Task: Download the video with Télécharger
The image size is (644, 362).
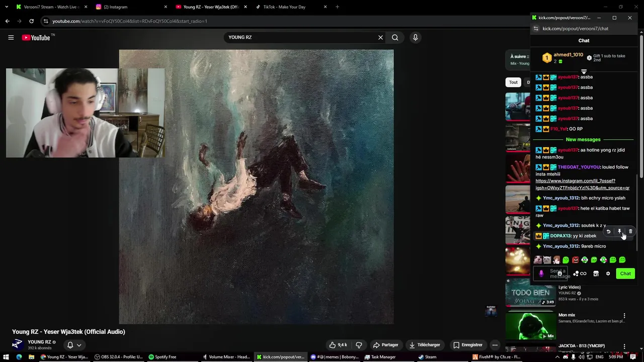Action: pos(425,345)
